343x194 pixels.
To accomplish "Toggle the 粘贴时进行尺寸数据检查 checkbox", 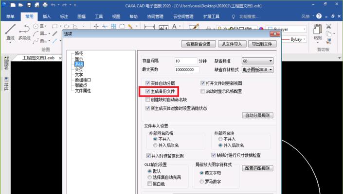I will coord(214,155).
